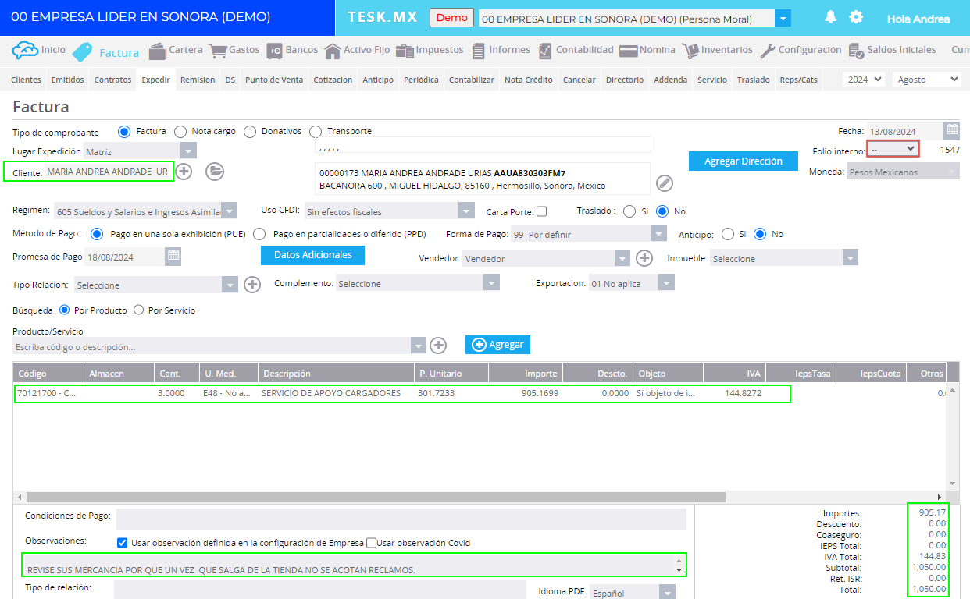Click Condiciones de Pago input field
Image resolution: width=970 pixels, height=599 pixels.
[401, 519]
